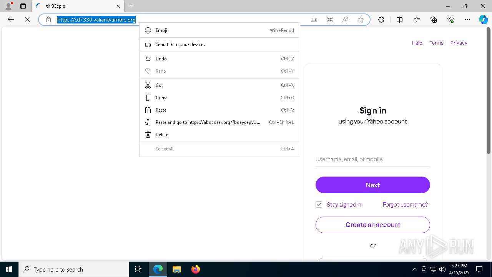Open the network status tray icon
Image resolution: width=492 pixels, height=277 pixels.
coord(433,269)
